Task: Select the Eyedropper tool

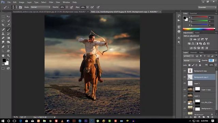Action: pos(8,25)
